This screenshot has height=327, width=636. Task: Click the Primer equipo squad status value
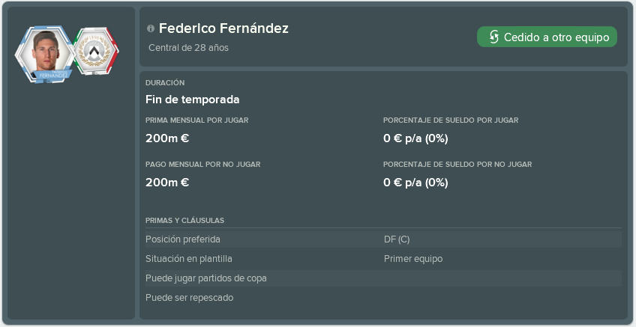coord(413,259)
